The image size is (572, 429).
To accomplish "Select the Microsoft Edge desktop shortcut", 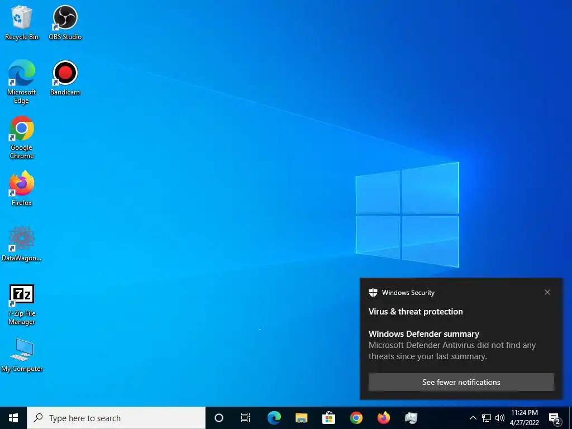I will tap(22, 82).
